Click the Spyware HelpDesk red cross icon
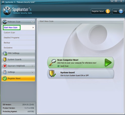The height and width of the screenshot is (115, 125). coord(5,66)
